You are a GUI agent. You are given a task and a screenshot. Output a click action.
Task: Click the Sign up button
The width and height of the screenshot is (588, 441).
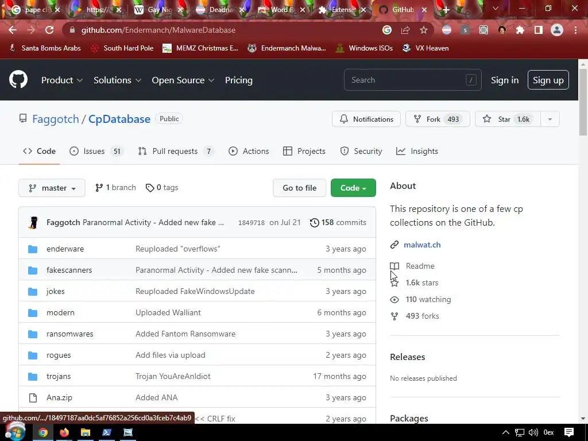(548, 80)
